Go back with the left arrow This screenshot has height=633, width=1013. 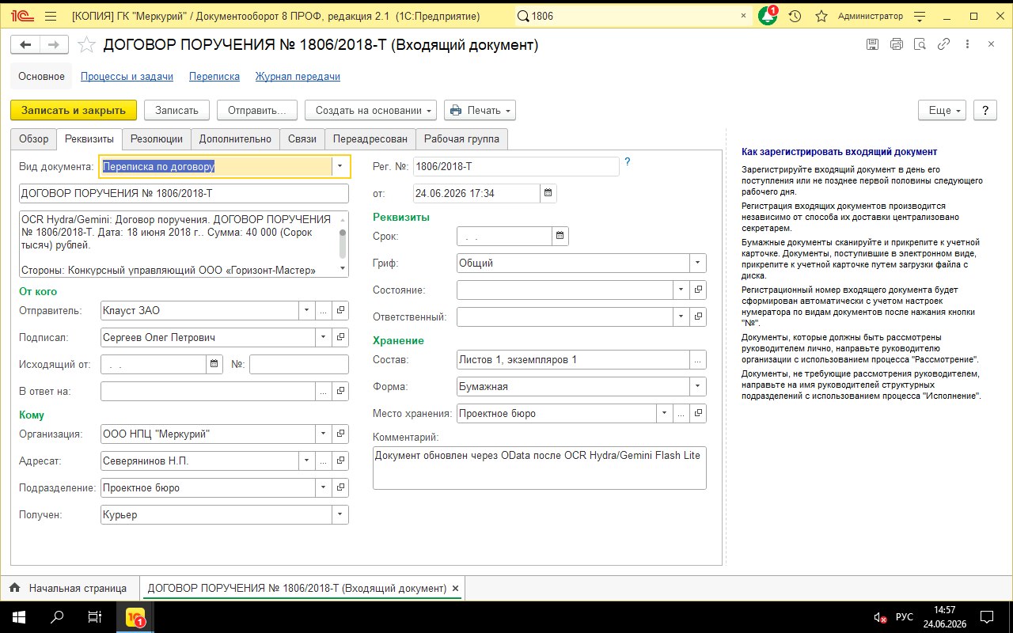26,46
